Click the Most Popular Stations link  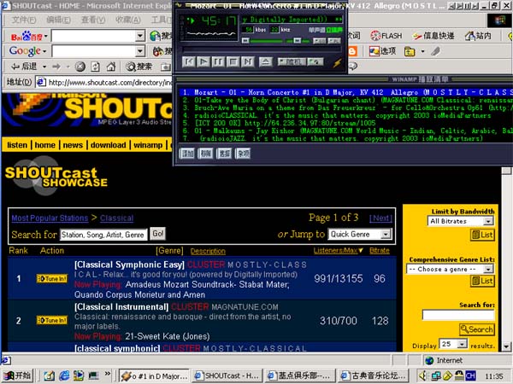(50, 218)
